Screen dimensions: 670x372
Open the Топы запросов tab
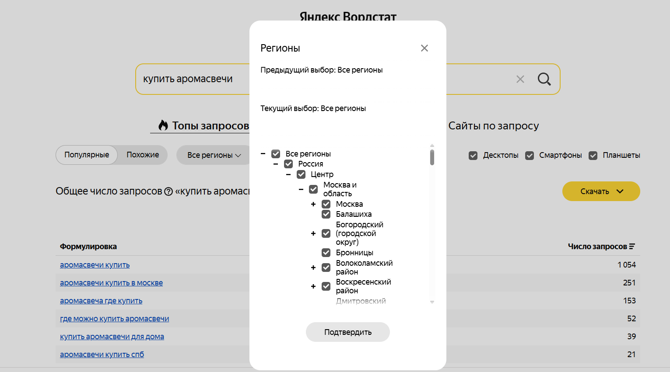click(x=203, y=126)
